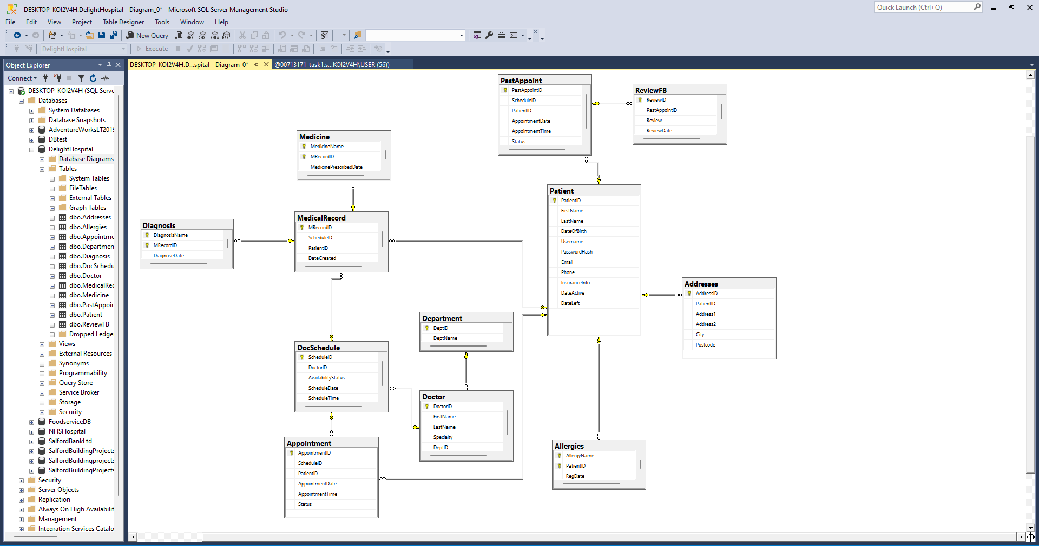The height and width of the screenshot is (546, 1039).
Task: Select FoodserviceDB database in tree
Action: point(70,422)
